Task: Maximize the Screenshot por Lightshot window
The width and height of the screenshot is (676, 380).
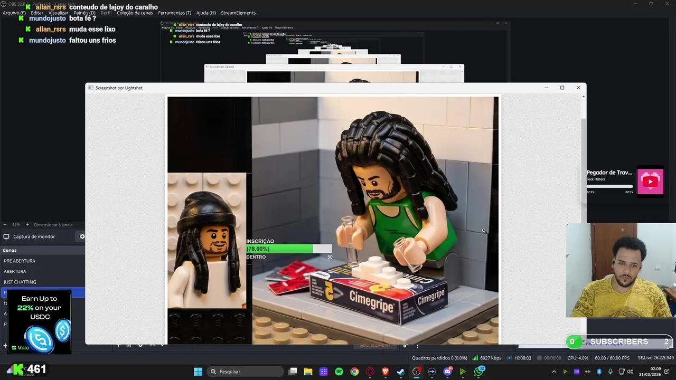Action: (562, 88)
